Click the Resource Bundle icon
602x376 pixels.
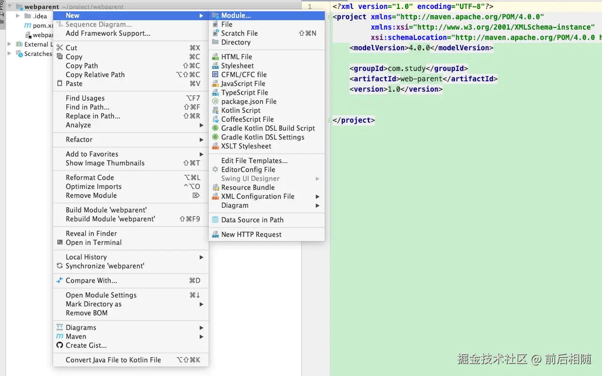pyautogui.click(x=215, y=188)
